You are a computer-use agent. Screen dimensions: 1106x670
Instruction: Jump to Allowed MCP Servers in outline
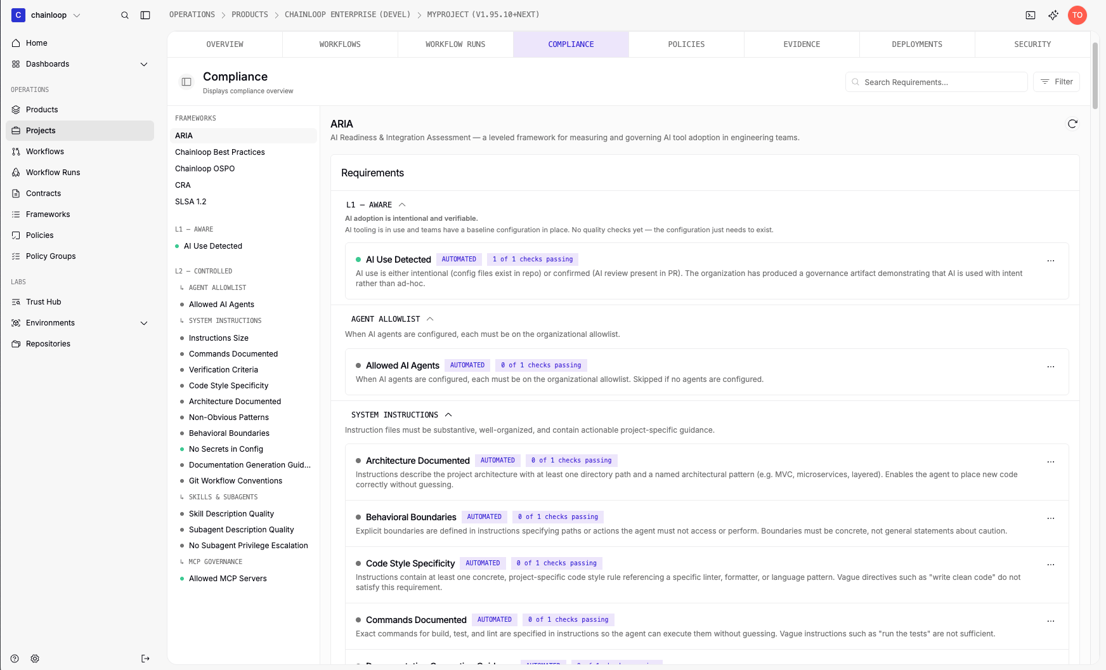tap(228, 579)
